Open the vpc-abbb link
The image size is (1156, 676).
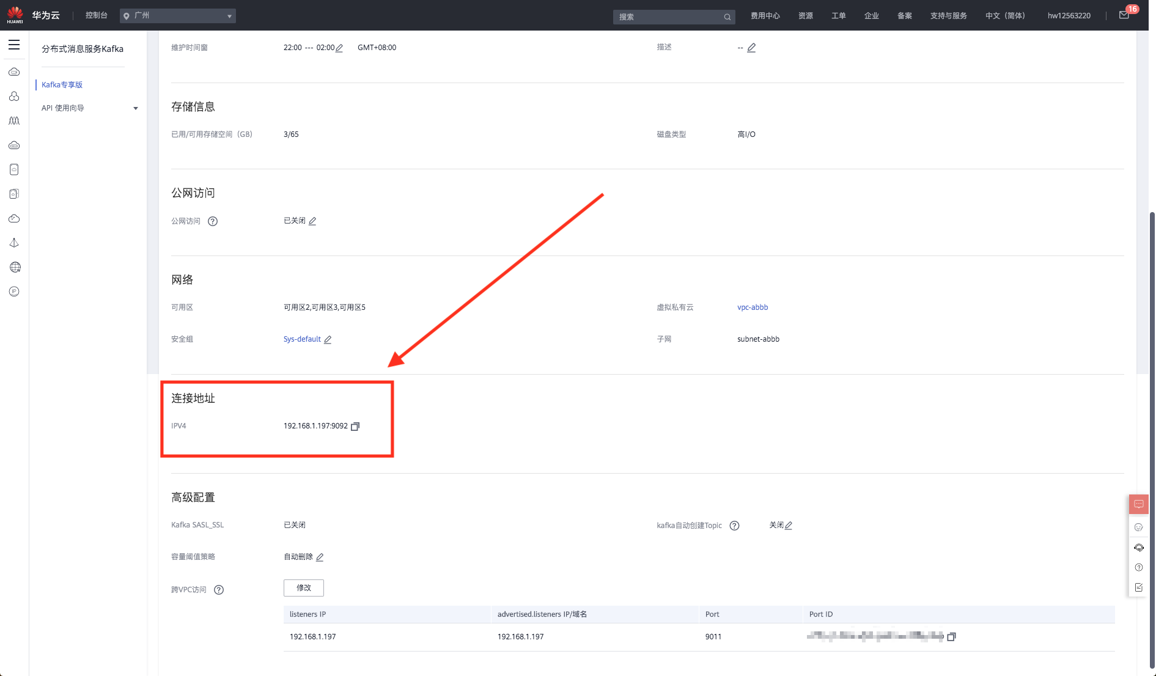[753, 307]
